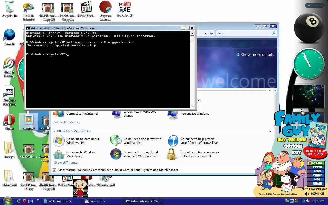
Task: Launch 3D Fish School 4 shortcut
Action: (x=28, y=12)
